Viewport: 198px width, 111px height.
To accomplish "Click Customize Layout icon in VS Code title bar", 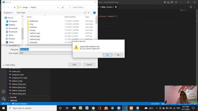I will point(176,2).
